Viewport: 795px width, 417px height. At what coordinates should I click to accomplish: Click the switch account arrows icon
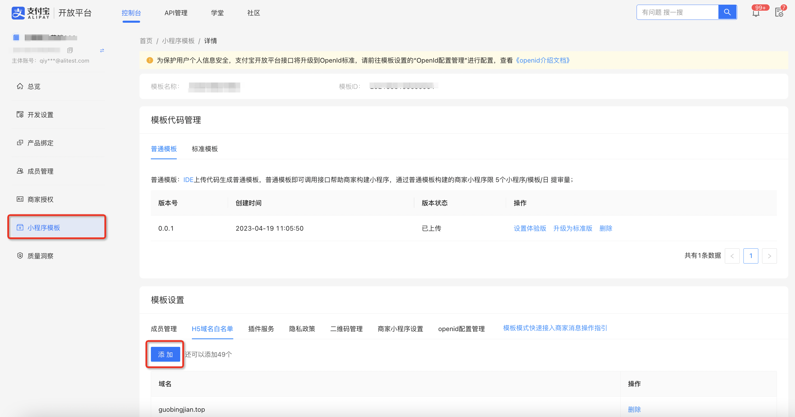point(102,50)
